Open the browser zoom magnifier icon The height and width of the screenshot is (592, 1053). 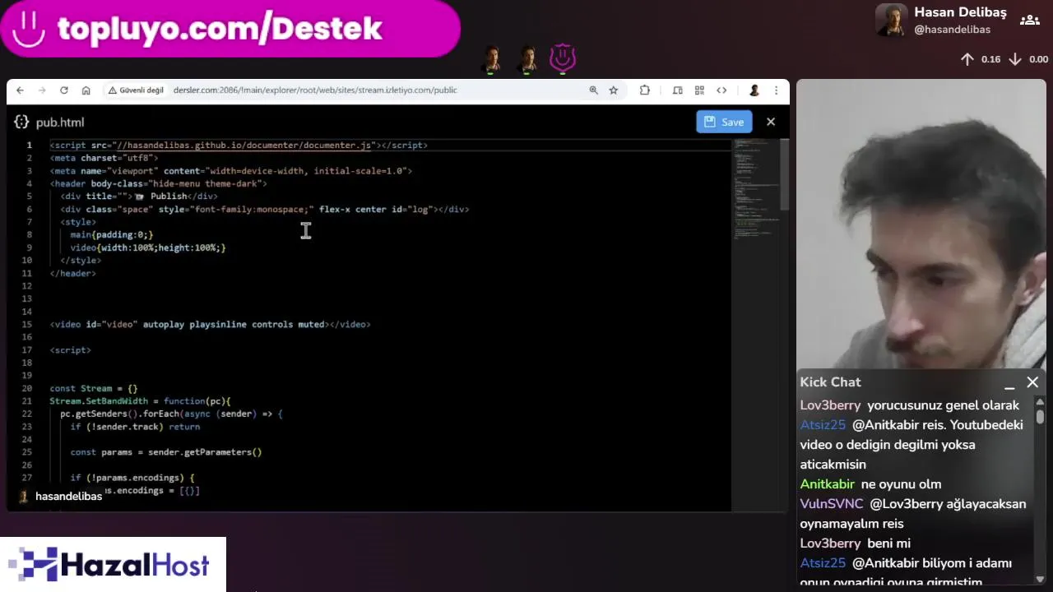pyautogui.click(x=593, y=90)
